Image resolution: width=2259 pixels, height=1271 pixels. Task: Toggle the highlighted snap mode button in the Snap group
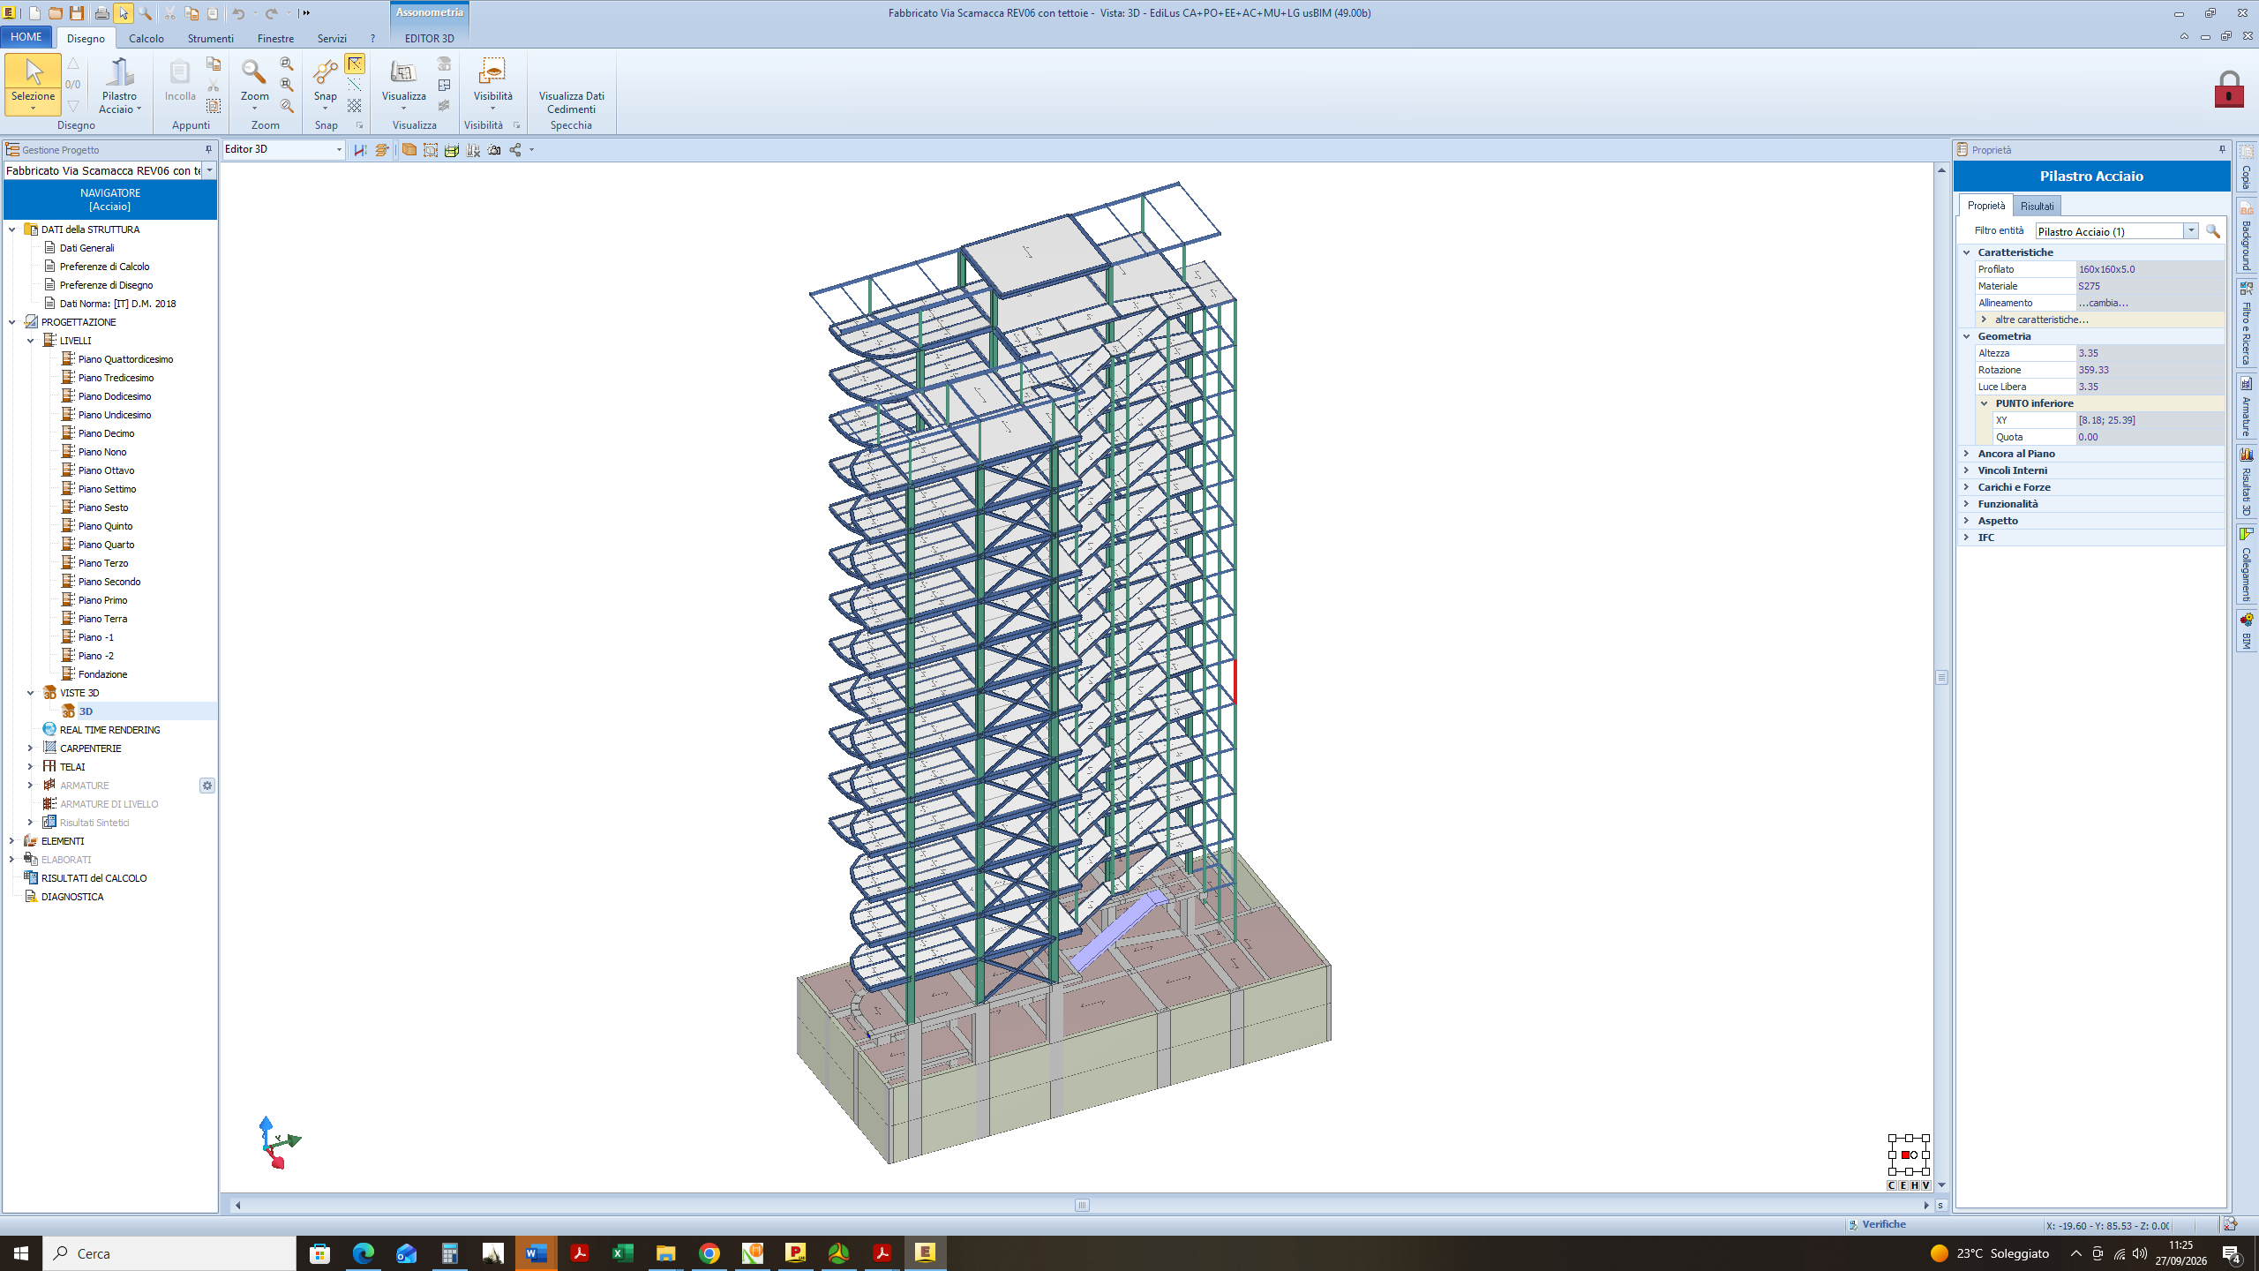point(354,64)
